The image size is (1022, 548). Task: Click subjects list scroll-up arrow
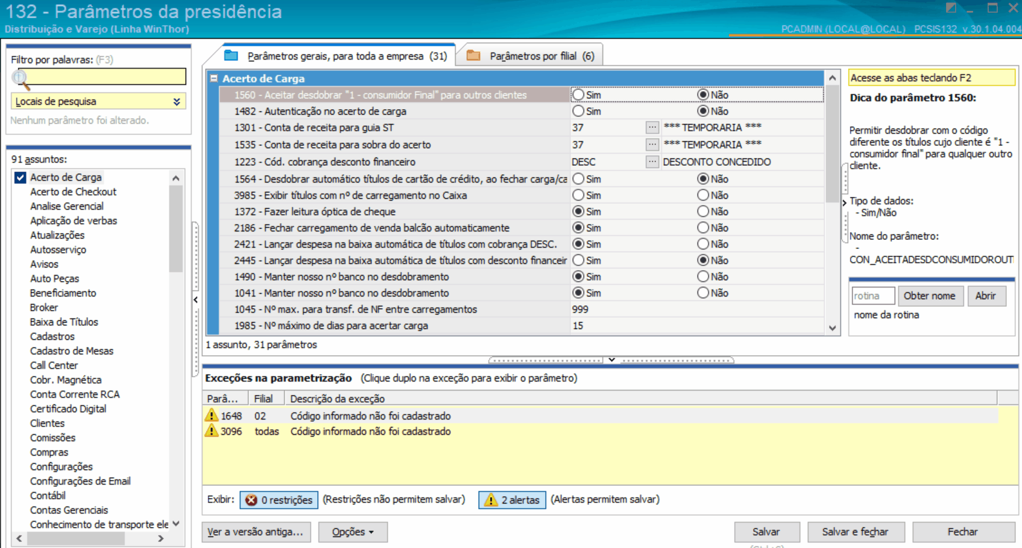175,178
